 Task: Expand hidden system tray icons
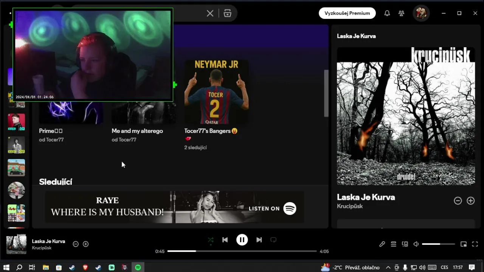[388, 267]
